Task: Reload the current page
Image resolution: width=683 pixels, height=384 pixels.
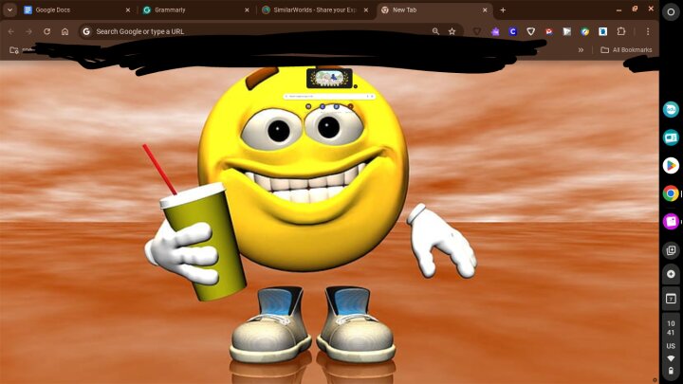Action: coord(46,31)
